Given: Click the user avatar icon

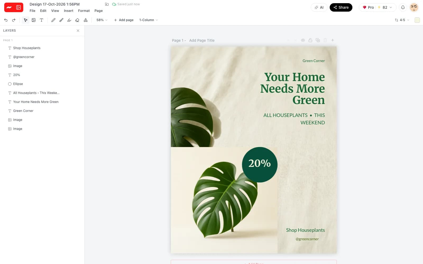Looking at the screenshot, I should (414, 7).
